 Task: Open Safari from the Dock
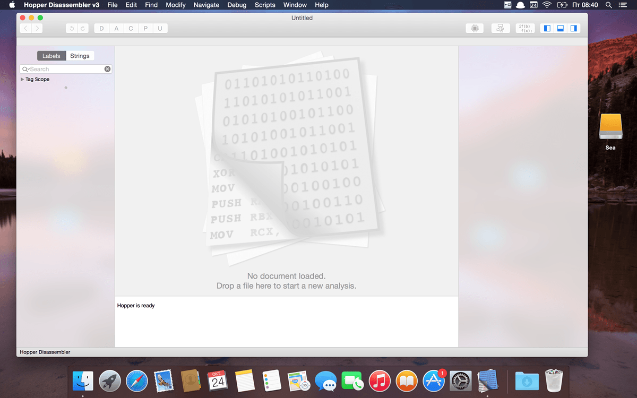137,380
